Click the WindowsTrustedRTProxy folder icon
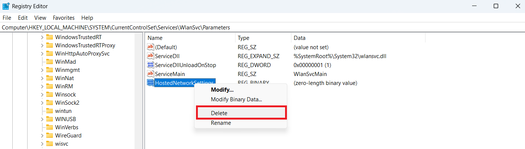 [50, 45]
